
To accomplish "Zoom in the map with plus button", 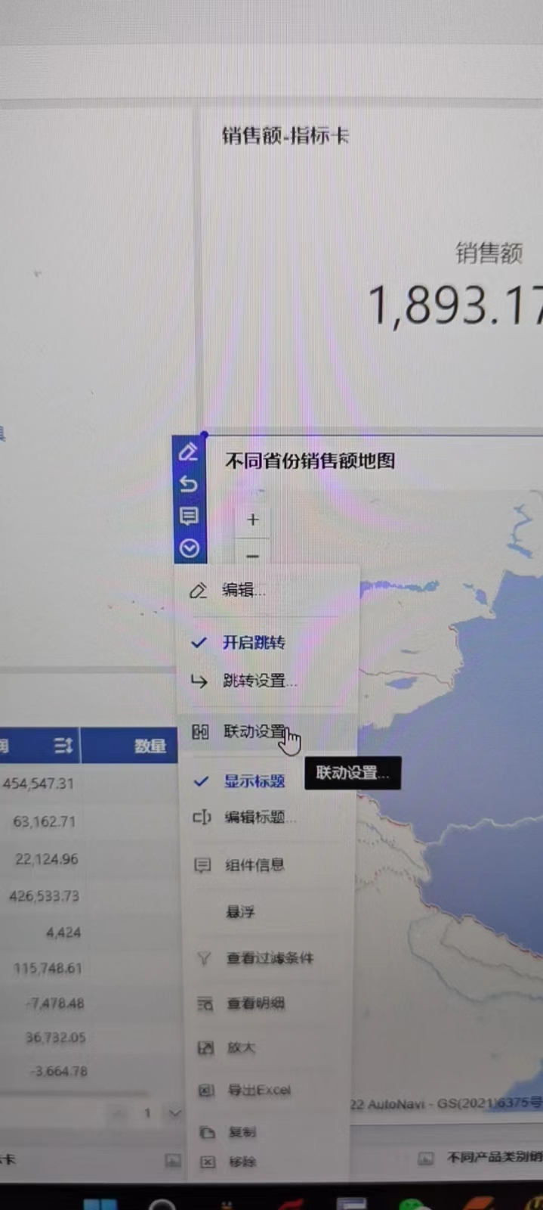I will pyautogui.click(x=252, y=520).
